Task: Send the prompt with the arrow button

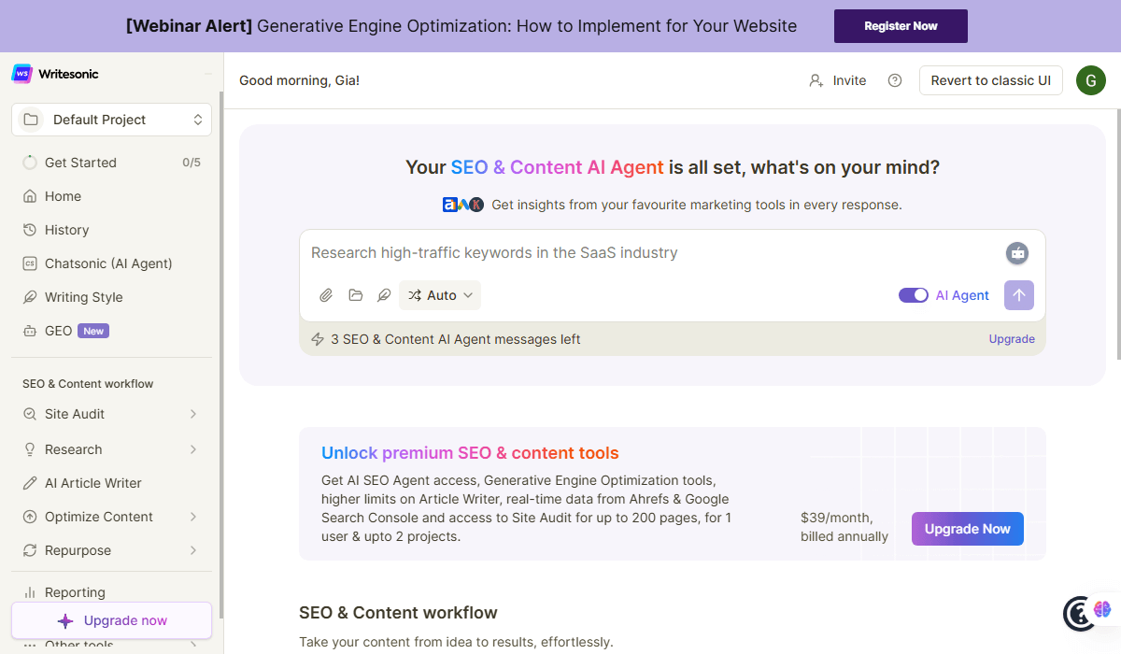Action: tap(1019, 295)
